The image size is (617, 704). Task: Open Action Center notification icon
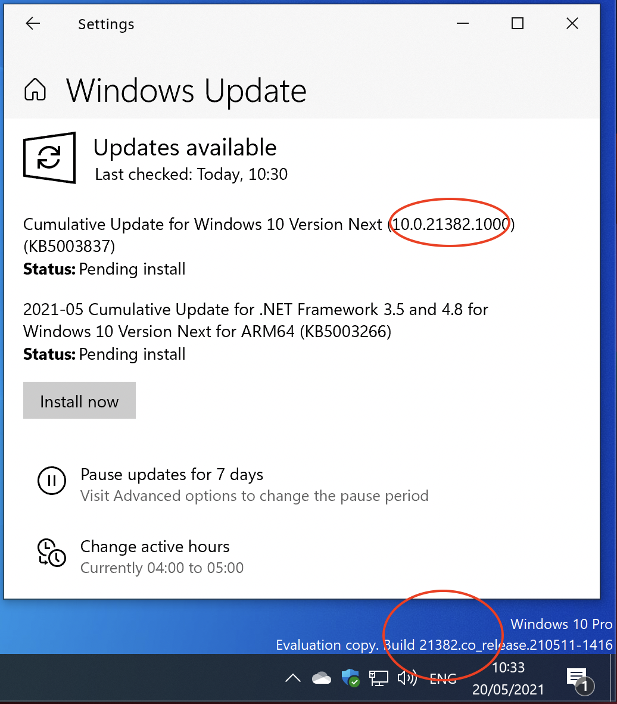tap(579, 680)
